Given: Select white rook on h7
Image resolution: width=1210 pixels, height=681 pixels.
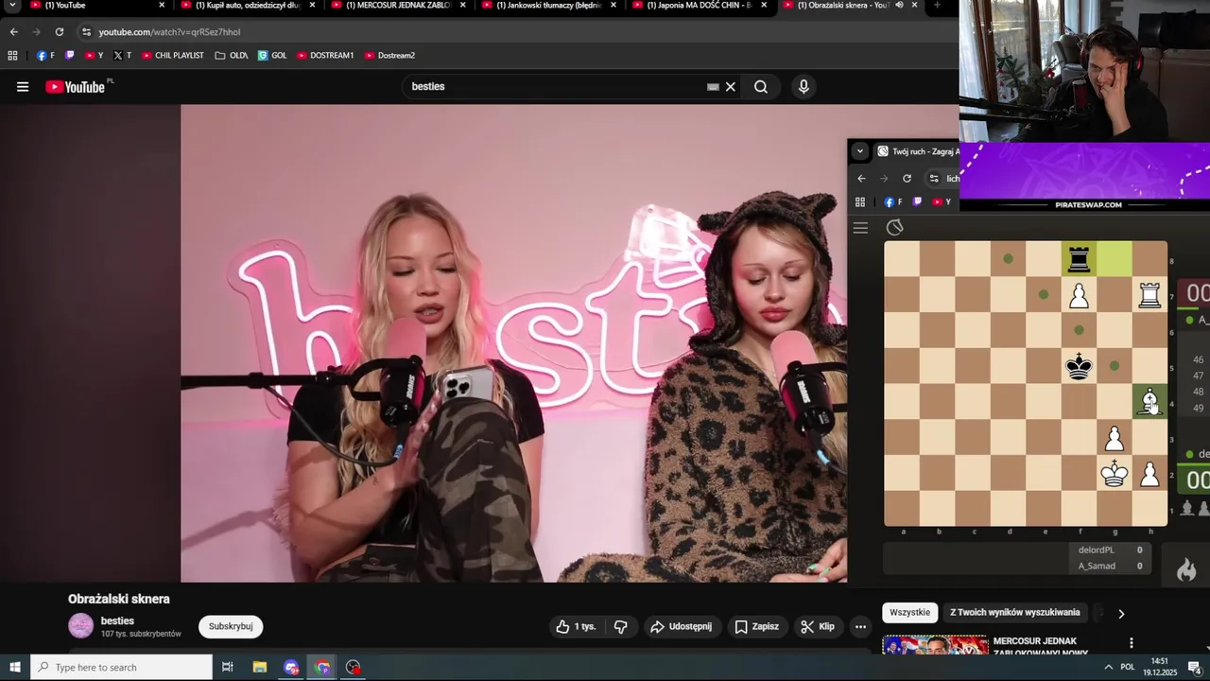Looking at the screenshot, I should click(x=1149, y=295).
